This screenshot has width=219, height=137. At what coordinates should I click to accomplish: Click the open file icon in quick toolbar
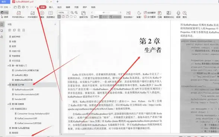[15, 7]
